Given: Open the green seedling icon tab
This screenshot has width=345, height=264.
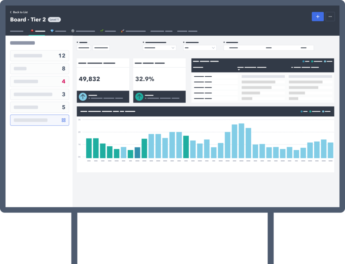Looking at the screenshot, I should coord(108,31).
